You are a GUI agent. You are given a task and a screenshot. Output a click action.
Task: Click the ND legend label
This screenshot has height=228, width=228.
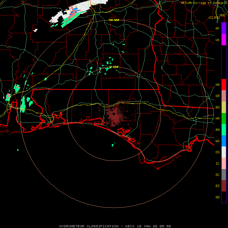[x=217, y=197]
